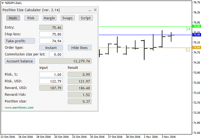Viewport: 203px width, 140px height.
Task: Click the Hide lines button
Action: click(x=80, y=48)
